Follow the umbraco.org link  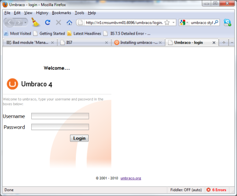(x=131, y=178)
